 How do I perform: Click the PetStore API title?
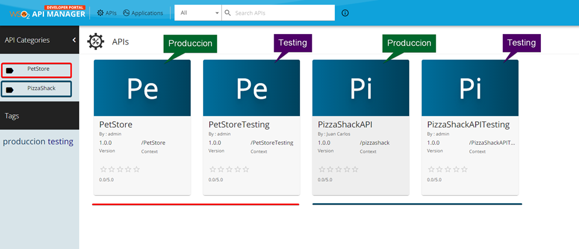[116, 124]
